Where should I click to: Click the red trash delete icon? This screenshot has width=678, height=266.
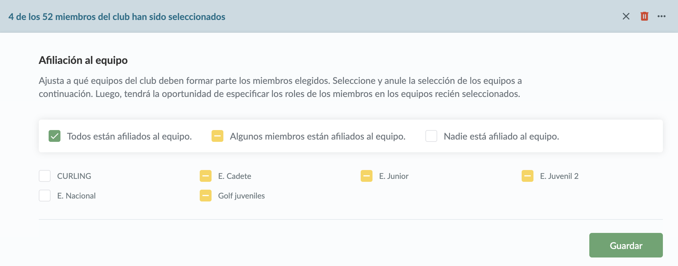point(644,16)
